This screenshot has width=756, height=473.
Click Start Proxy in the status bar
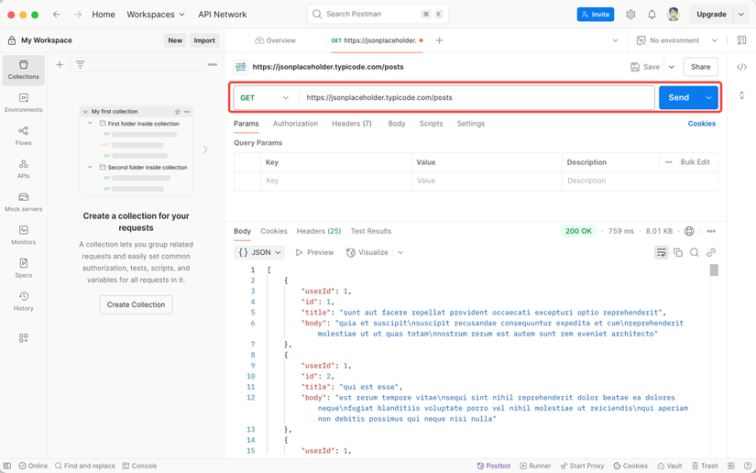tap(582, 466)
